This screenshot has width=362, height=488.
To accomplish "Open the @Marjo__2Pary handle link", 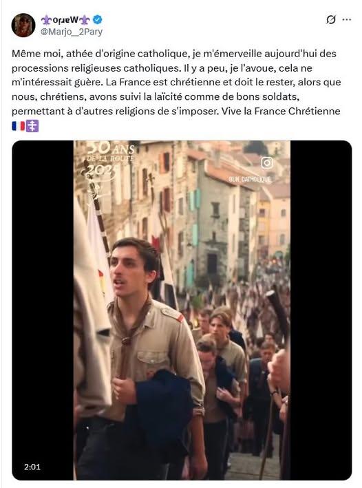I will (x=72, y=32).
